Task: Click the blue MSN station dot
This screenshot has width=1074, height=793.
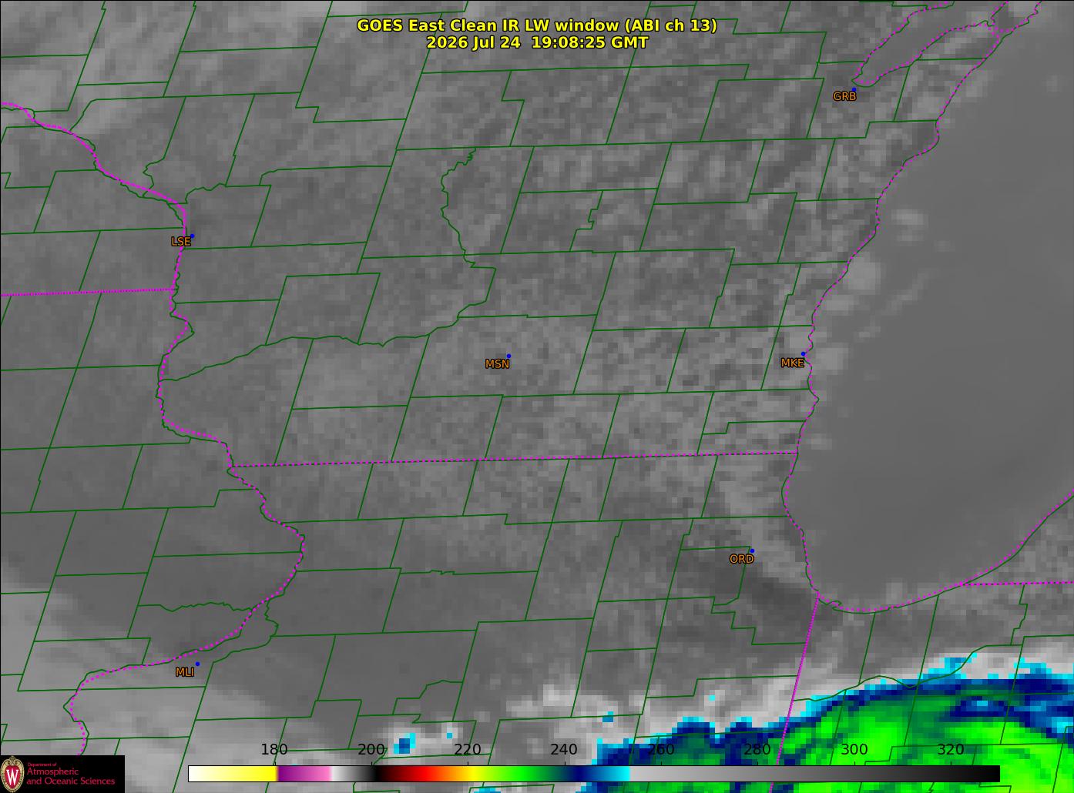Action: 508,356
